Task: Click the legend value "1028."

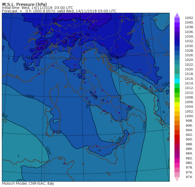Action: [189, 51]
